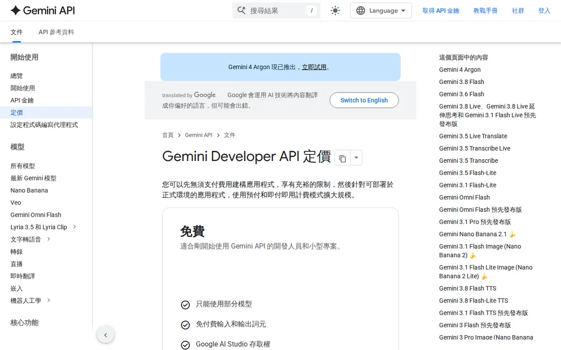Open 社群 in top navigation

(518, 11)
